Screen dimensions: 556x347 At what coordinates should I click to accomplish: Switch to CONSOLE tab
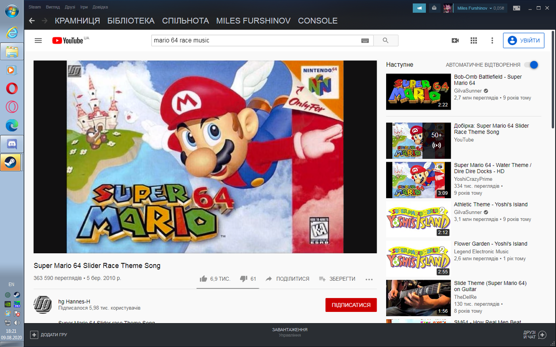(x=318, y=20)
